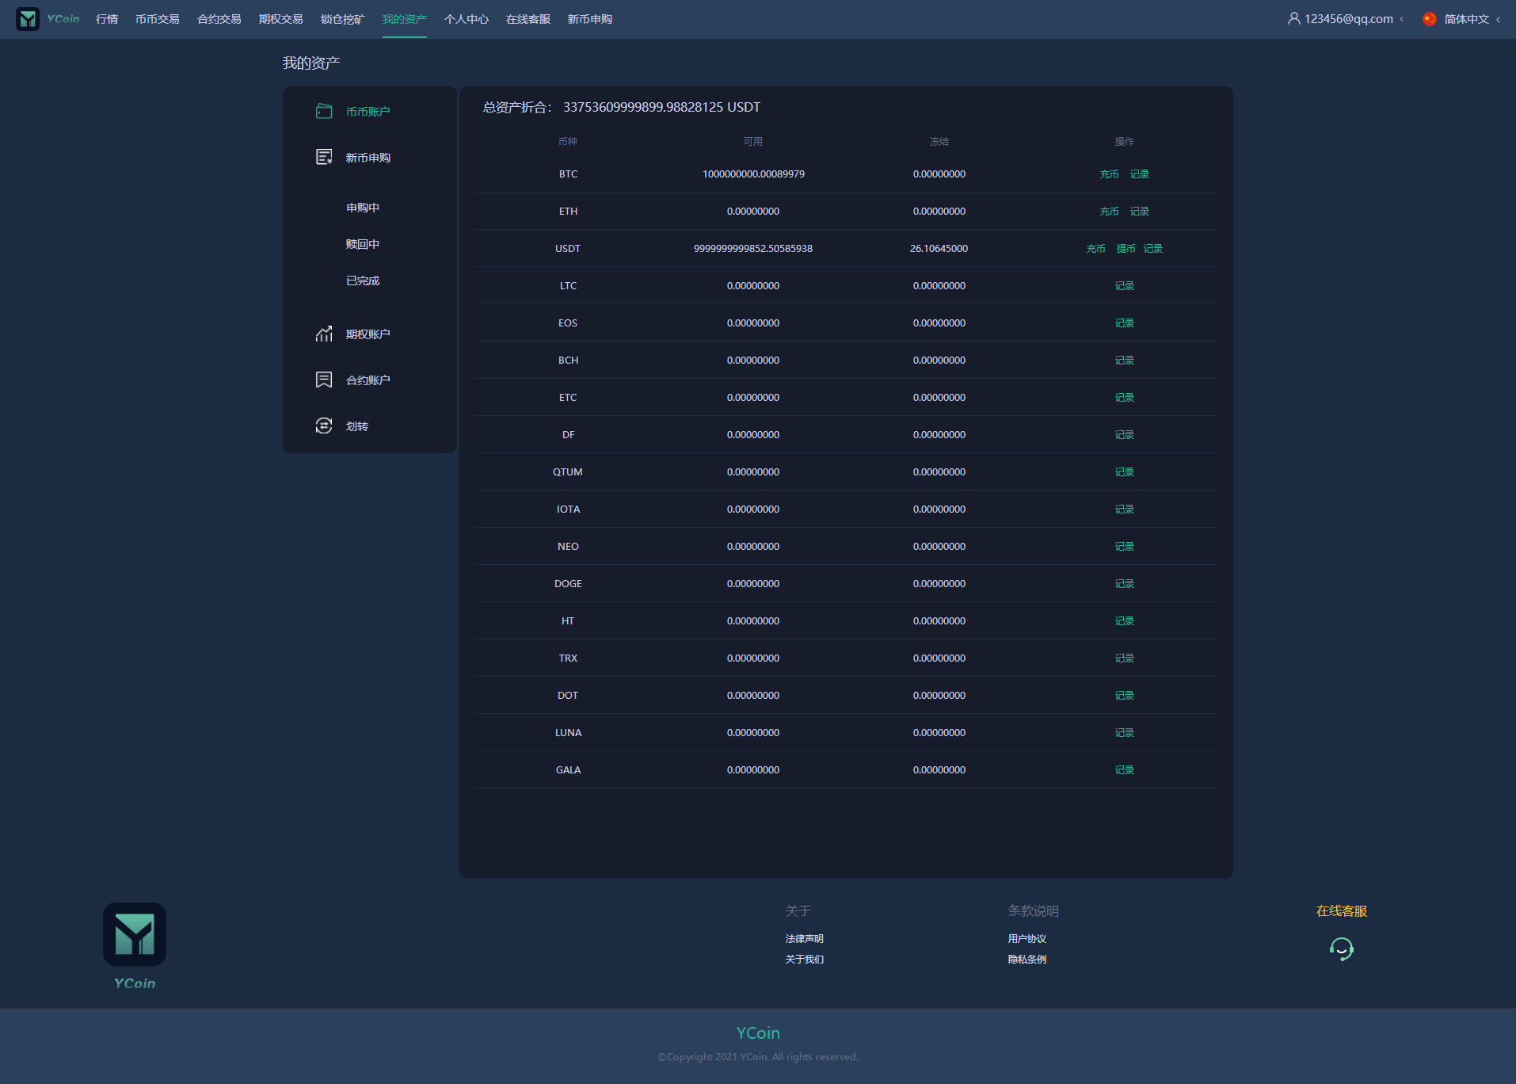The height and width of the screenshot is (1084, 1516).
Task: Click the user profile icon beside email
Action: coord(1293,19)
